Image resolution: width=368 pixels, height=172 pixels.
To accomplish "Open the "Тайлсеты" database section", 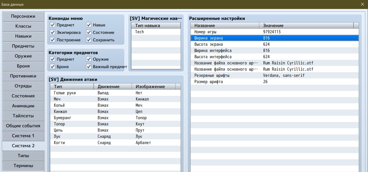I will click(23, 116).
